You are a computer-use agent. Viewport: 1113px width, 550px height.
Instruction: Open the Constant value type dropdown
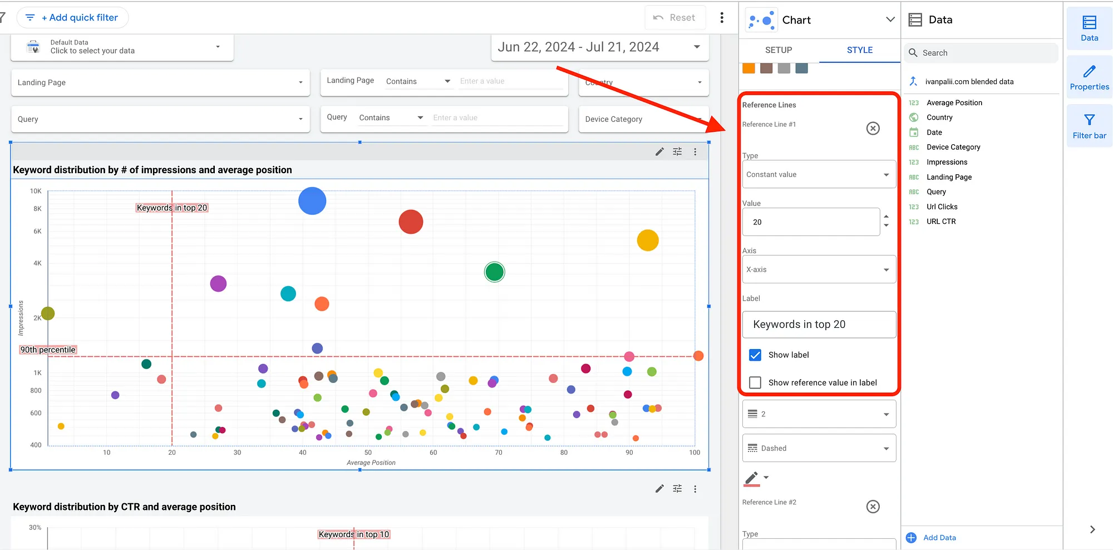click(819, 175)
